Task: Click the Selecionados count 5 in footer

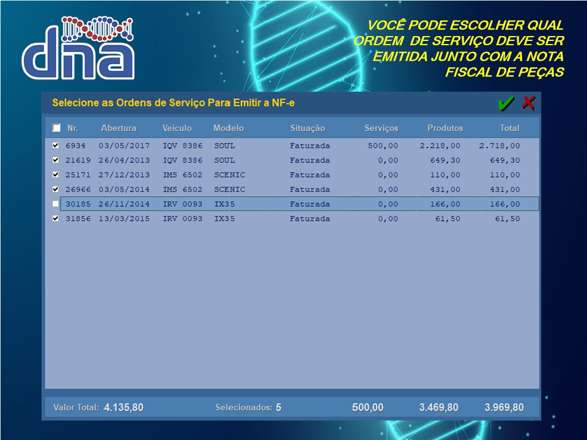Action: click(279, 408)
